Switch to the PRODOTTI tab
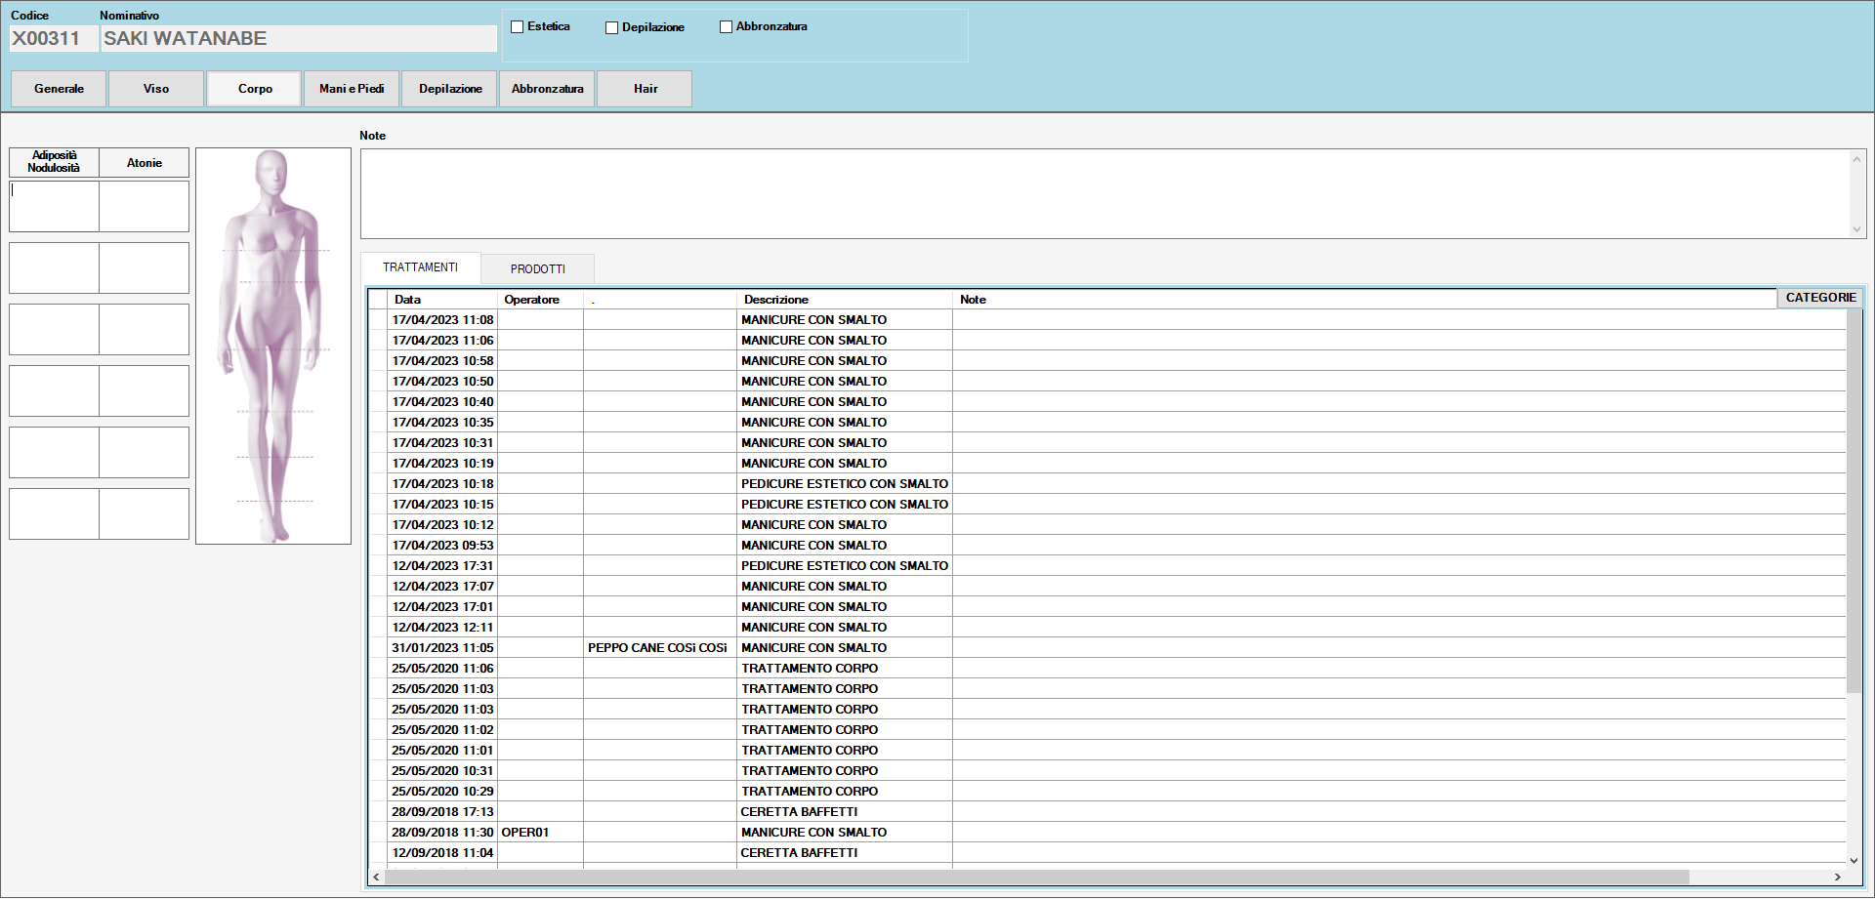 (537, 269)
